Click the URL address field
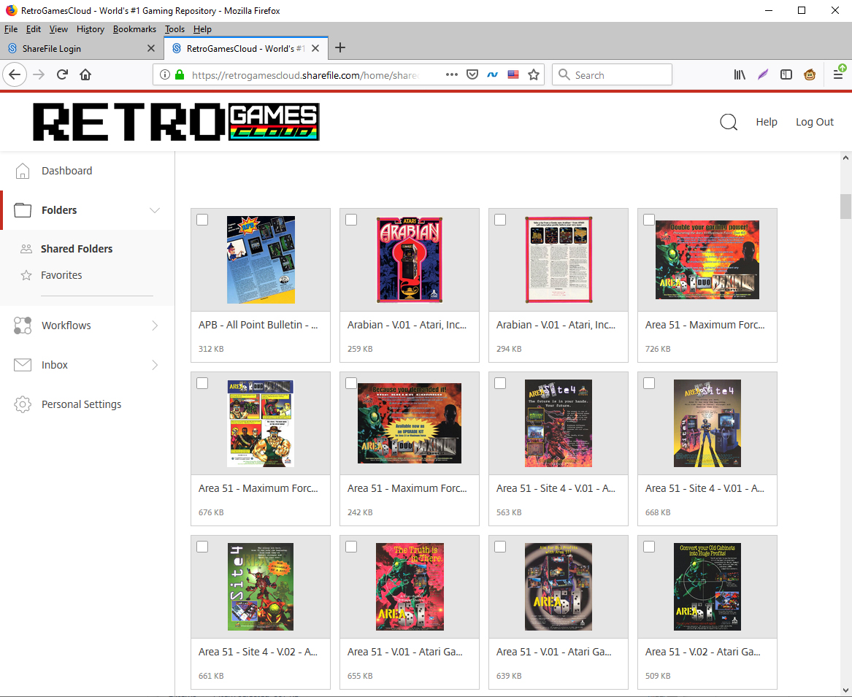 point(304,75)
